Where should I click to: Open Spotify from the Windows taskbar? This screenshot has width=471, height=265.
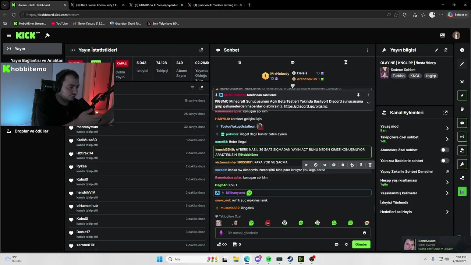[x=269, y=259]
